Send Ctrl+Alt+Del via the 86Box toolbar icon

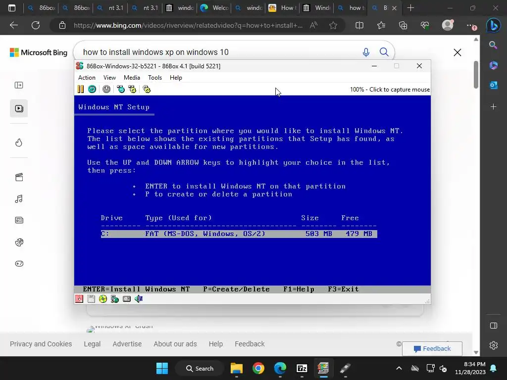click(121, 89)
